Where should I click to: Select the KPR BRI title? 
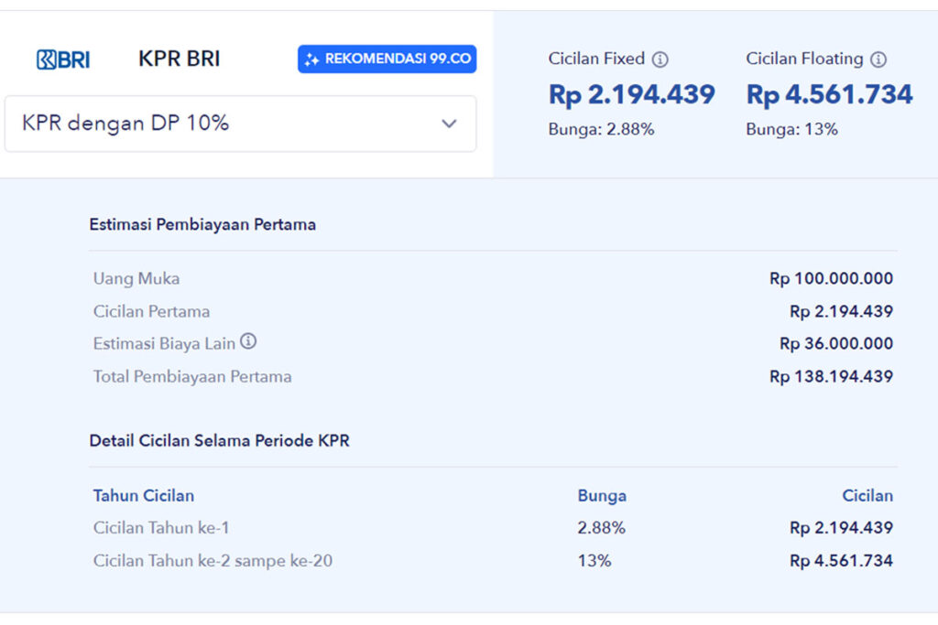coord(178,58)
